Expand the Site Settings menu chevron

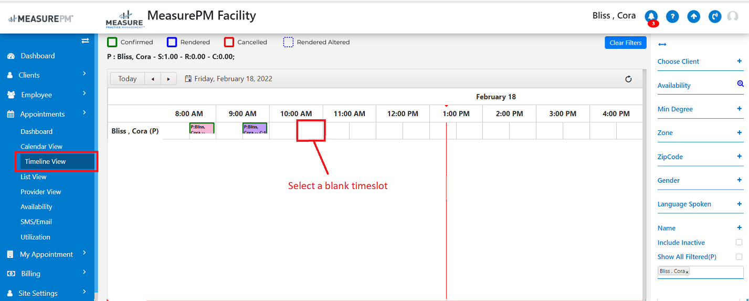(x=85, y=292)
